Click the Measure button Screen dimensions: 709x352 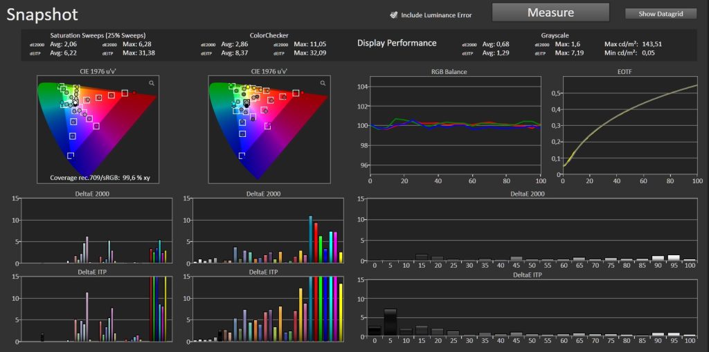click(550, 12)
